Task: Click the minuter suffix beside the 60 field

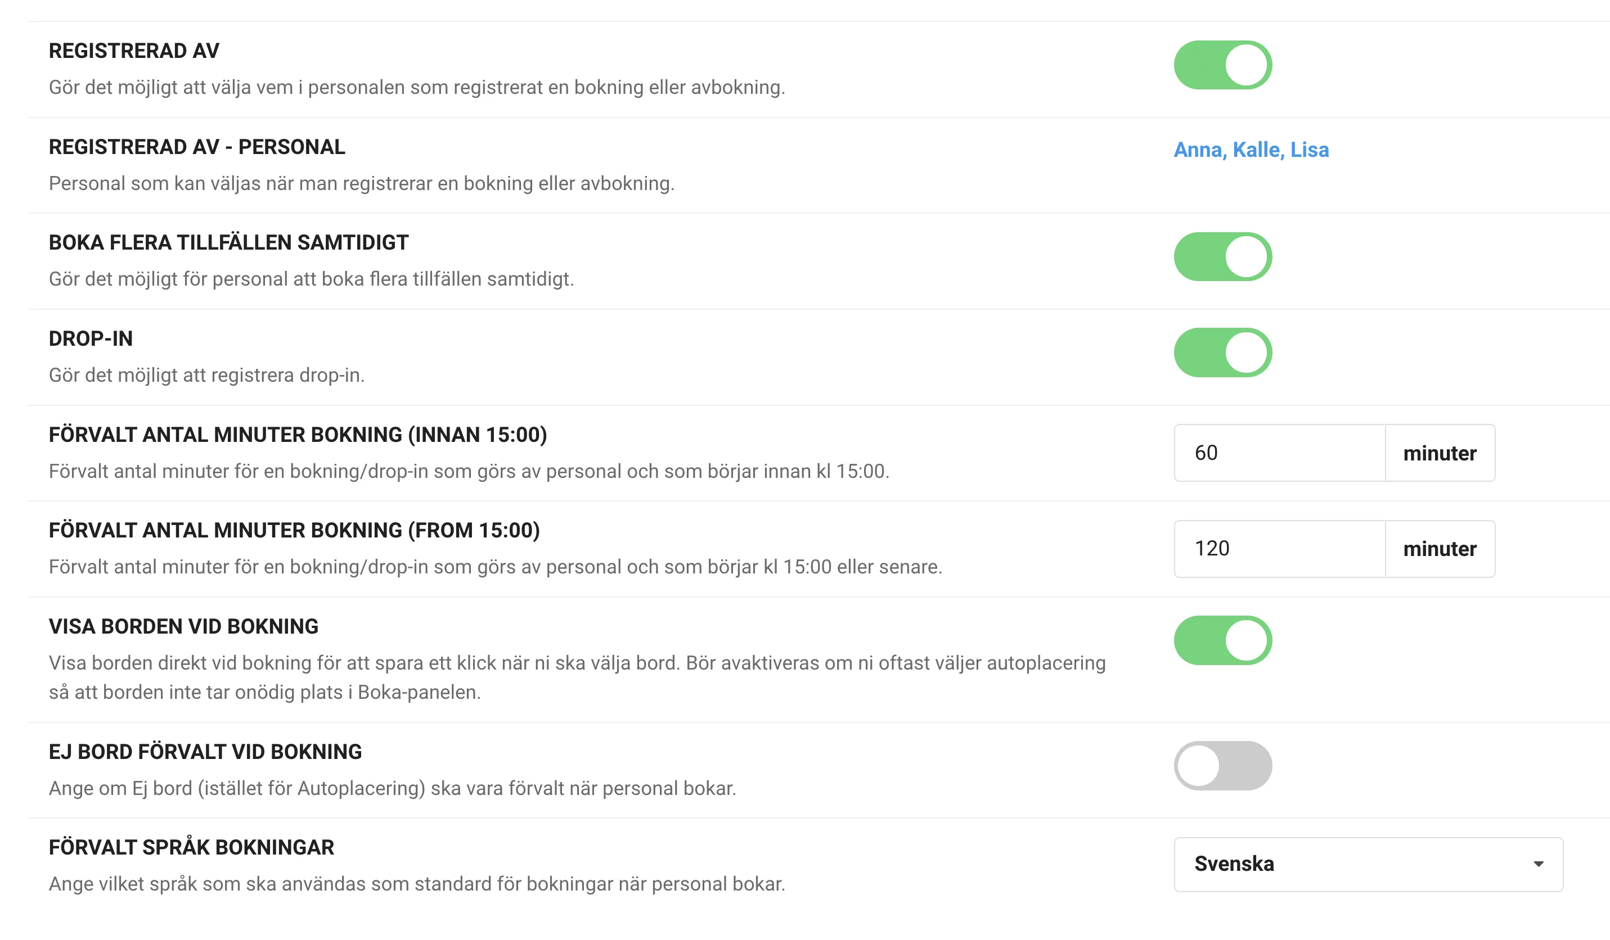Action: (x=1440, y=453)
